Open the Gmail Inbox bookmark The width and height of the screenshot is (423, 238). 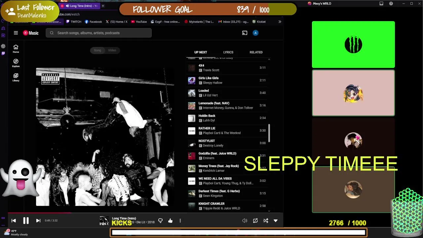(x=233, y=22)
